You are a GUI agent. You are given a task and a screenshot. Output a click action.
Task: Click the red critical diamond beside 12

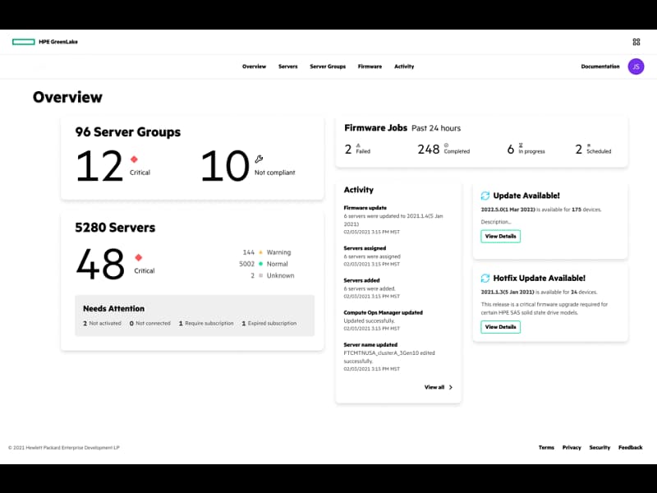134,159
